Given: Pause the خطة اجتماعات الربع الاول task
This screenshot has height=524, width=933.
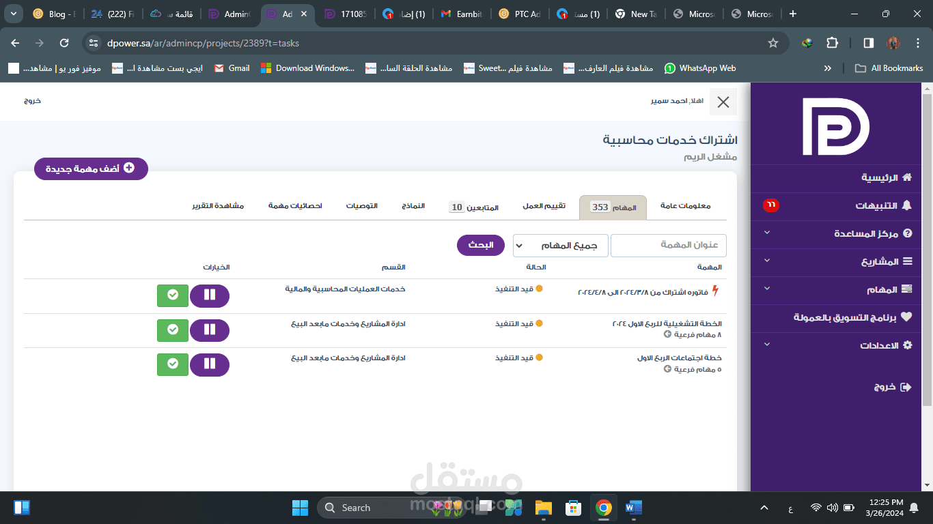Looking at the screenshot, I should pyautogui.click(x=210, y=365).
